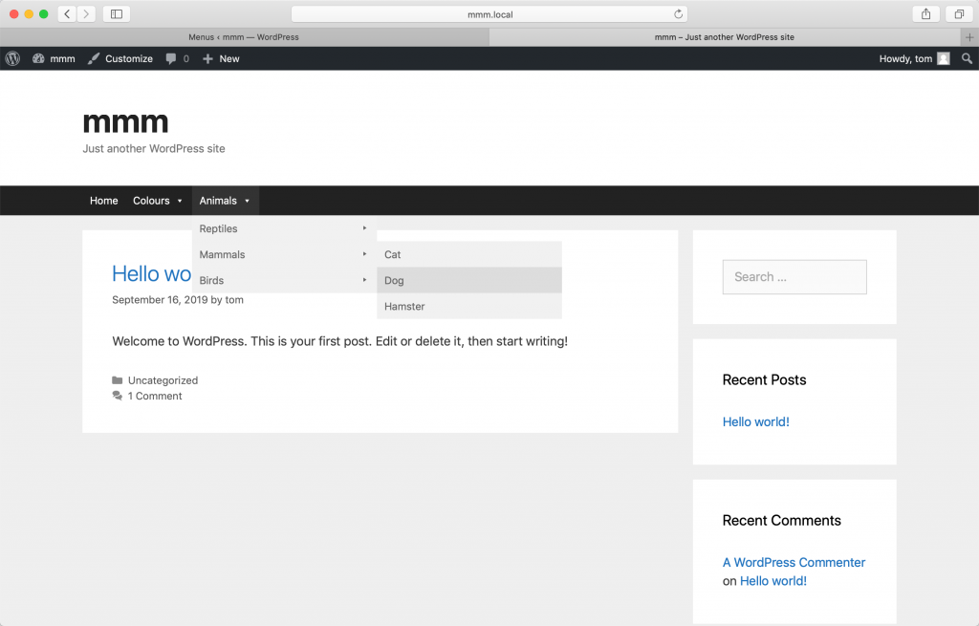Image resolution: width=979 pixels, height=626 pixels.
Task: Expand the Colours dropdown menu
Action: 158,201
